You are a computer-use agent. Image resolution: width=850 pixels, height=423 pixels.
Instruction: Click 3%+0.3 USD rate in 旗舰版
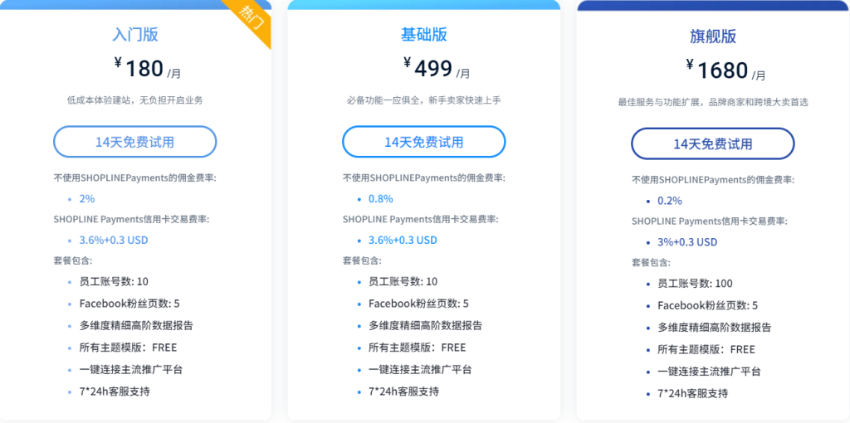click(x=687, y=242)
